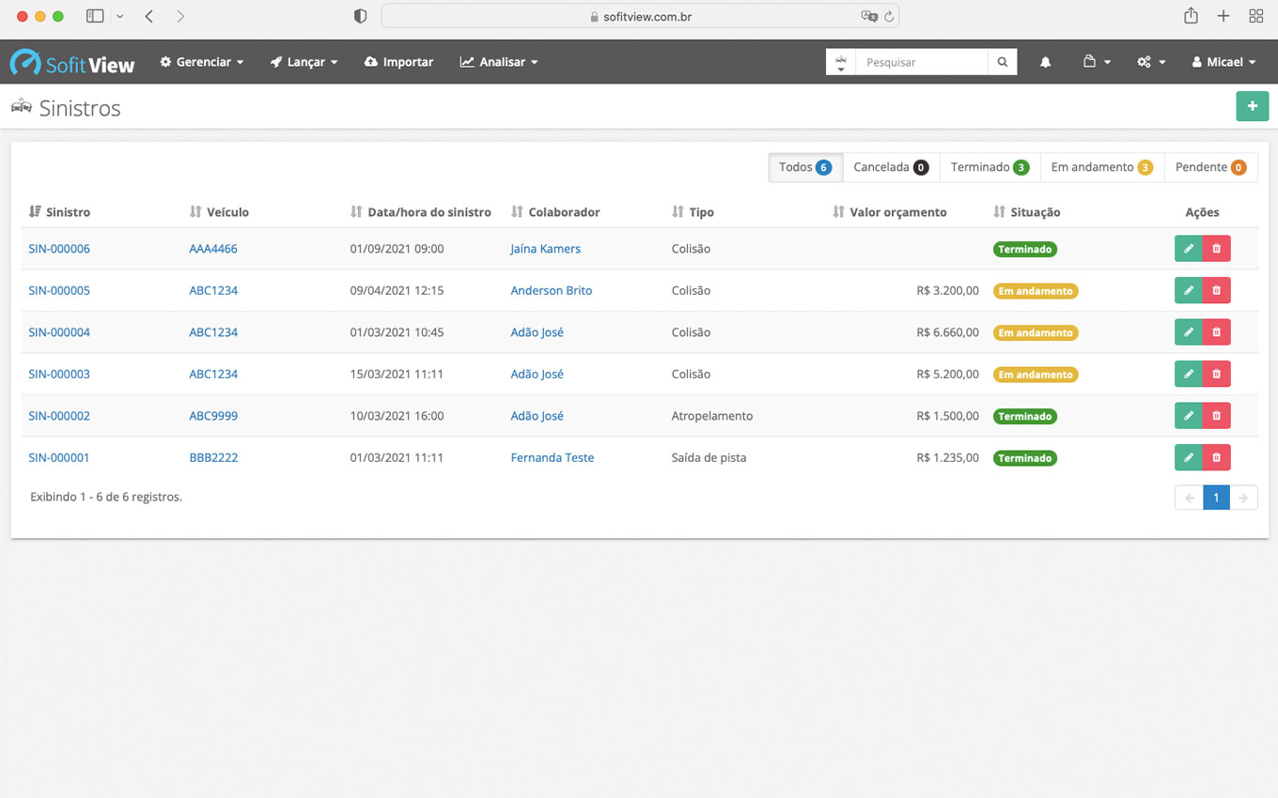This screenshot has height=798, width=1278.
Task: Open vehicle link AAA4466
Action: click(x=213, y=249)
